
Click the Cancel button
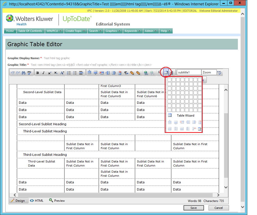coord(219,208)
